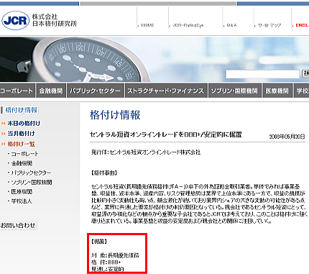Click the page title 格付け情報
Viewport: 309px width, 274px height.
pyautogui.click(x=115, y=115)
